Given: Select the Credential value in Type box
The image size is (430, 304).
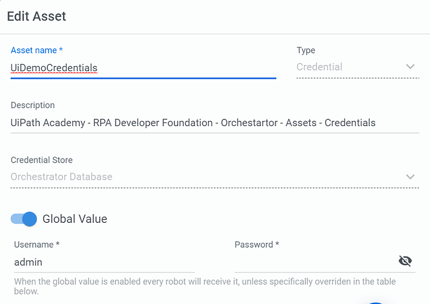Looking at the screenshot, I should click(x=320, y=67).
